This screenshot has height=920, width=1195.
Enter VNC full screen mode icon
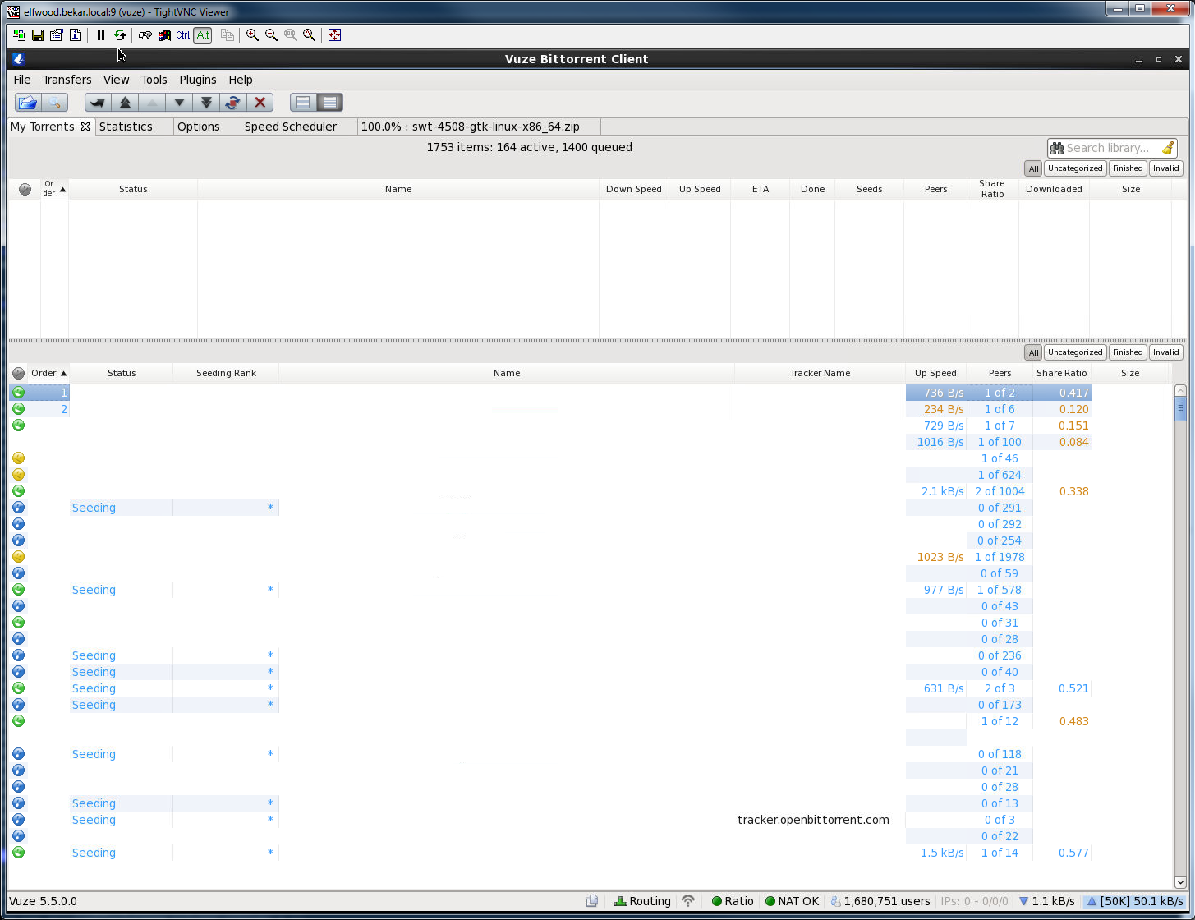point(334,35)
